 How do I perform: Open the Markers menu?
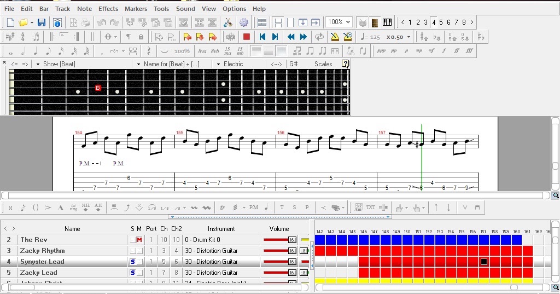(x=136, y=9)
